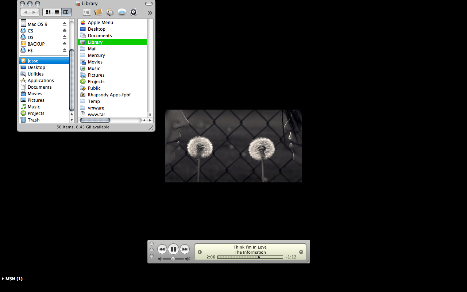Screen dimensions: 467x292
Task: Open Movies in the Finder sidebar
Action: tap(44, 93)
